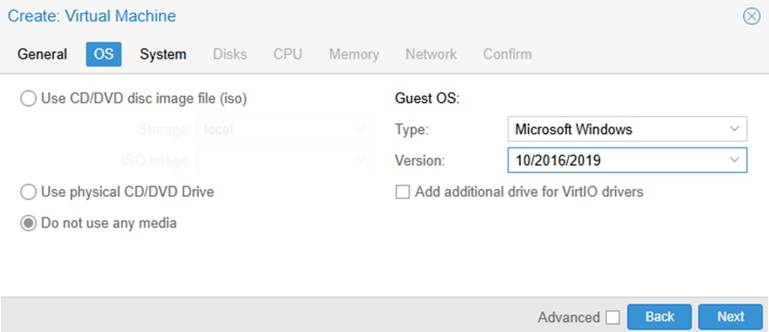Switch to the System tab
Image resolution: width=769 pixels, height=332 pixels.
(x=163, y=54)
